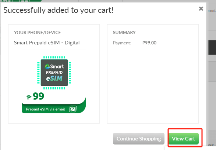This screenshot has height=150, width=216.
Task: Click the Successfully added to your cart heading
Action: pos(59,10)
